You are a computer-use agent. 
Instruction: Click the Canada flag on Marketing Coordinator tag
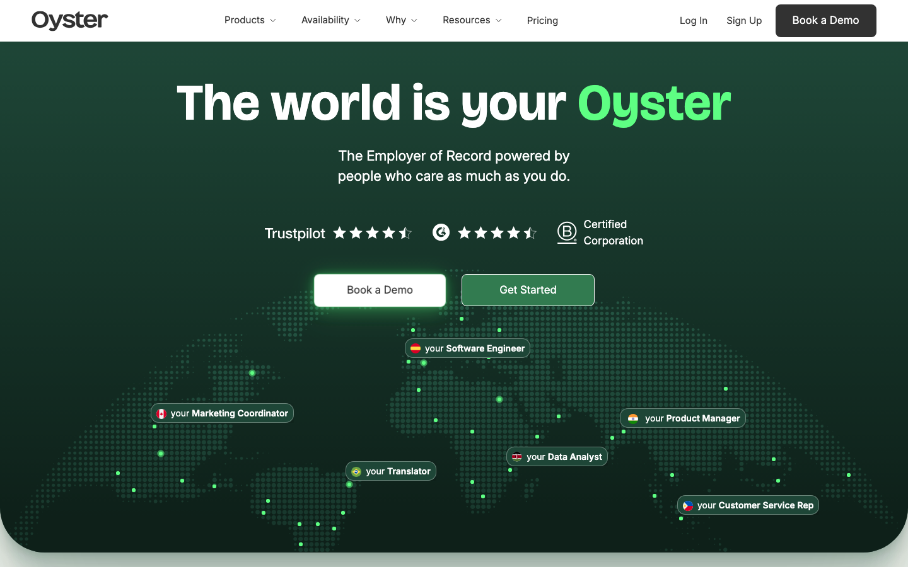tap(161, 414)
